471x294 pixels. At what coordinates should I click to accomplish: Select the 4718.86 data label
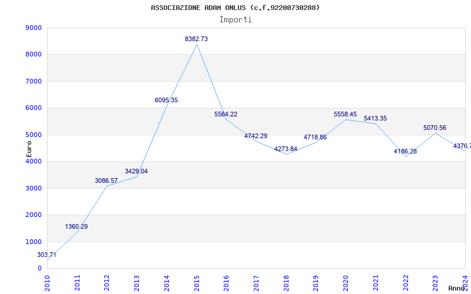point(315,137)
